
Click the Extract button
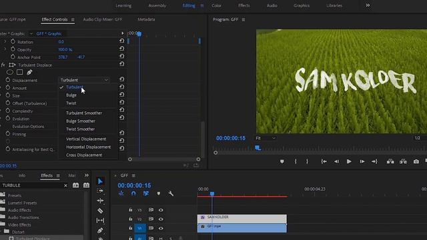coord(403,161)
